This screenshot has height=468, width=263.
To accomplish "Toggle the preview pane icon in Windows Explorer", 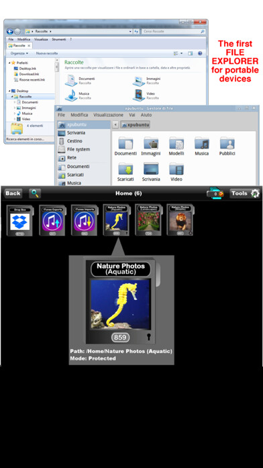I will pyautogui.click(x=190, y=53).
